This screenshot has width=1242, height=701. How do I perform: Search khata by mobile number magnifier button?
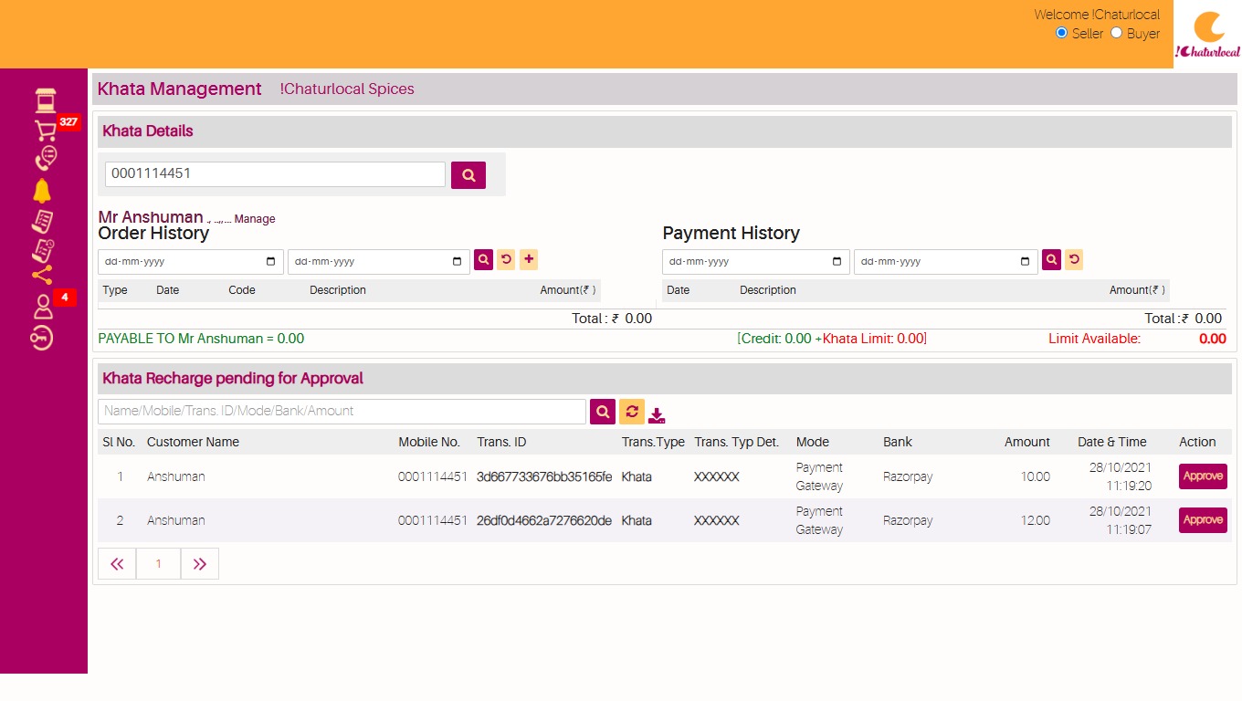pos(468,175)
